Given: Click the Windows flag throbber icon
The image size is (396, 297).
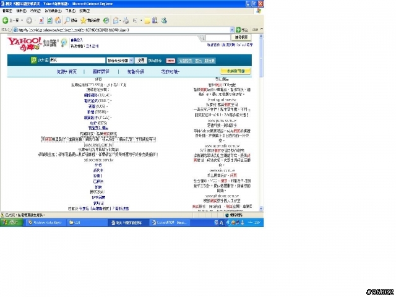Looking at the screenshot, I should point(259,11).
